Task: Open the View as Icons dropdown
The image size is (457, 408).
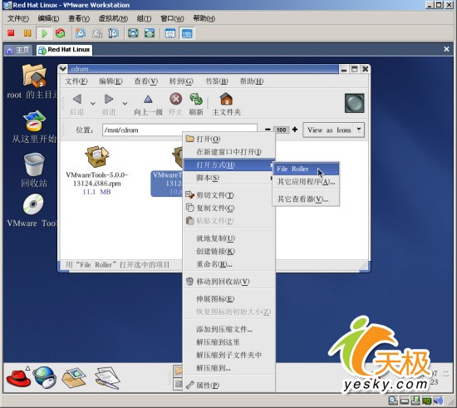Action: click(x=334, y=130)
